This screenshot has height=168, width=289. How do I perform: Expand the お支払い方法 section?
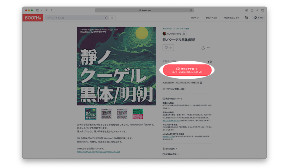click(171, 154)
